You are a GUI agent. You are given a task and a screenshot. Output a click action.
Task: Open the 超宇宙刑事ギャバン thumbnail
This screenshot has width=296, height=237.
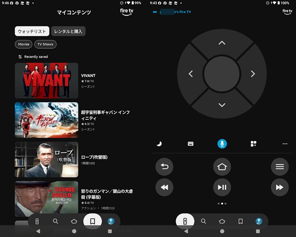46,120
